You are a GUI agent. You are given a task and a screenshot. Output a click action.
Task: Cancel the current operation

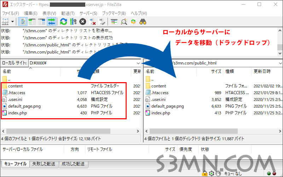point(83,22)
